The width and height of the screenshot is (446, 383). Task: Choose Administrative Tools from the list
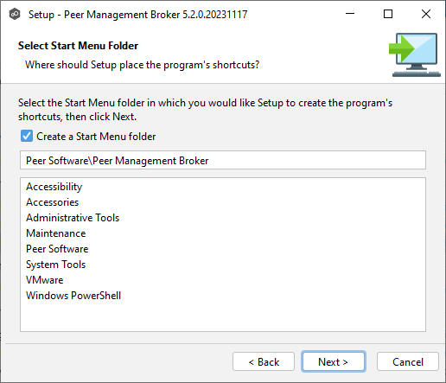pyautogui.click(x=73, y=218)
